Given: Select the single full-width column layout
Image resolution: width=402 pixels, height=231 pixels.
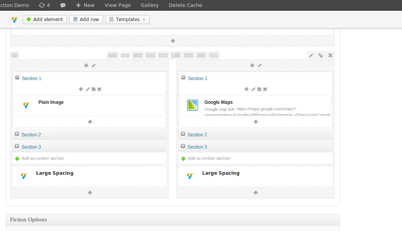Looking at the screenshot, I should 112,55.
